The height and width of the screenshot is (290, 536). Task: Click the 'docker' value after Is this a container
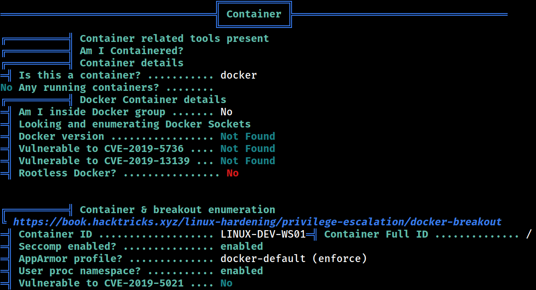239,75
